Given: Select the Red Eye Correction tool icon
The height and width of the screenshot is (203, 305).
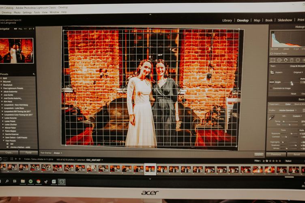Looking at the screenshot, I should point(286,60).
